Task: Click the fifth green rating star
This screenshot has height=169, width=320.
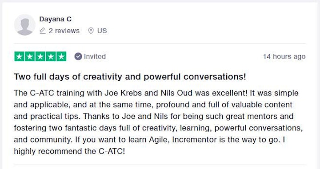Action: coord(61,57)
